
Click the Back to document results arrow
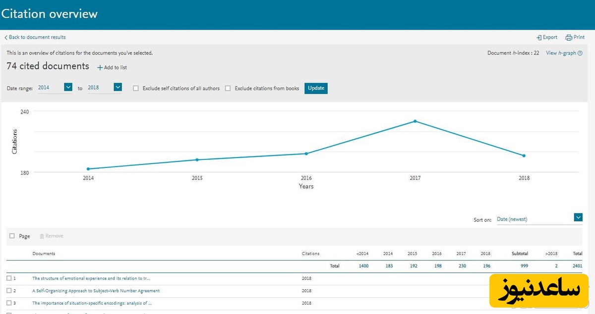pos(6,38)
